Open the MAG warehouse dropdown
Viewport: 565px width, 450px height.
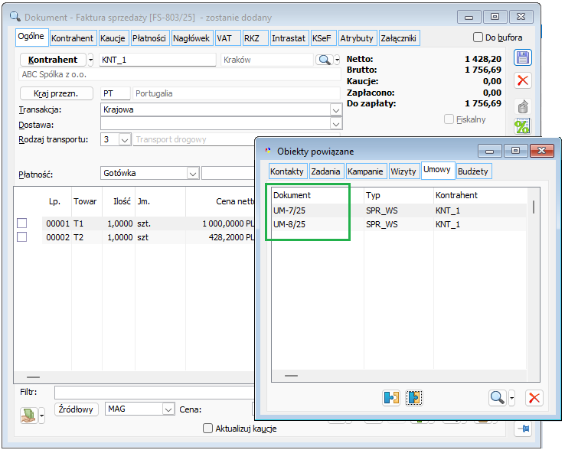(x=168, y=409)
